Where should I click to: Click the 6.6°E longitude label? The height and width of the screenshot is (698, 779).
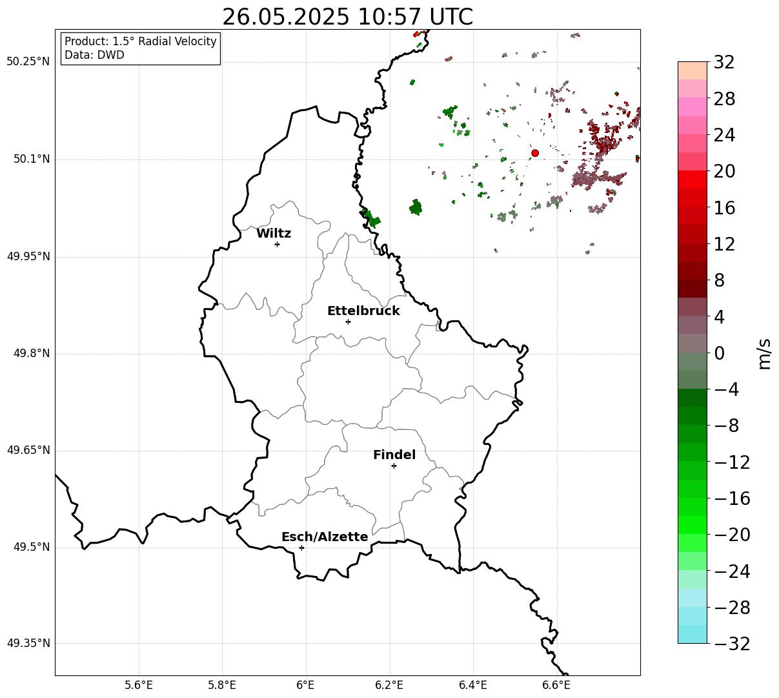click(x=556, y=685)
